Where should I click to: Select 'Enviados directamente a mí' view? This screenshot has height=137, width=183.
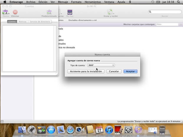click(83, 20)
